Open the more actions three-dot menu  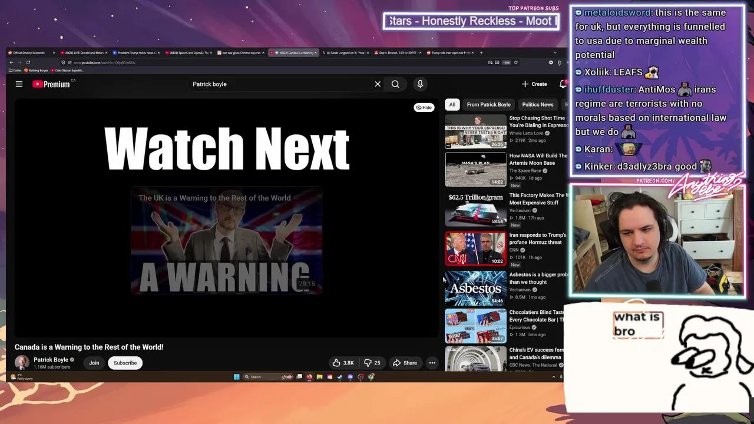coord(432,363)
